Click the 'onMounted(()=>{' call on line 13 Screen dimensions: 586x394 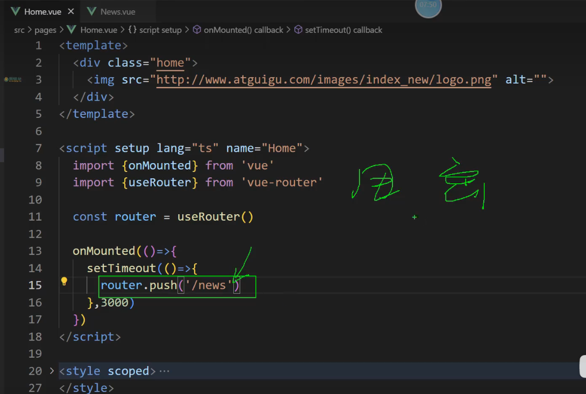click(x=124, y=251)
